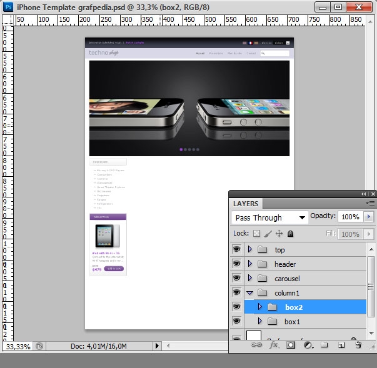Click the layers panel scroll up arrow
The width and height of the screenshot is (377, 368).
tap(371, 249)
